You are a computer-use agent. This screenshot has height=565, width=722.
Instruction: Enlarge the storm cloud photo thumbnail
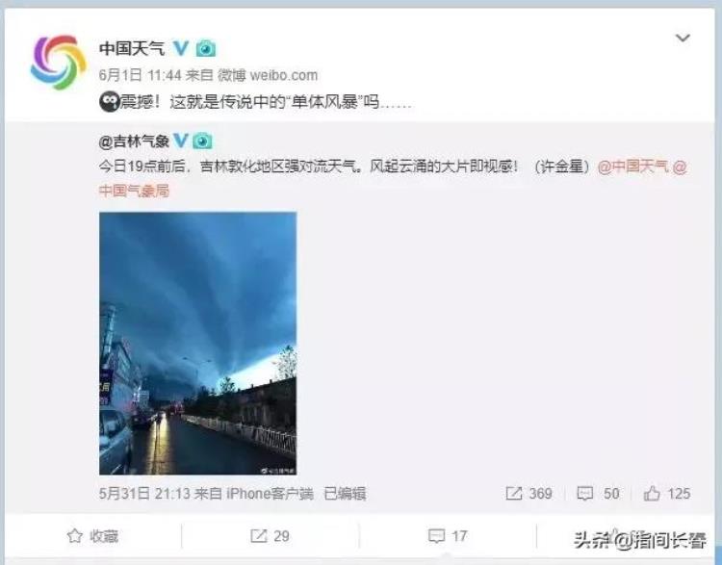click(198, 343)
